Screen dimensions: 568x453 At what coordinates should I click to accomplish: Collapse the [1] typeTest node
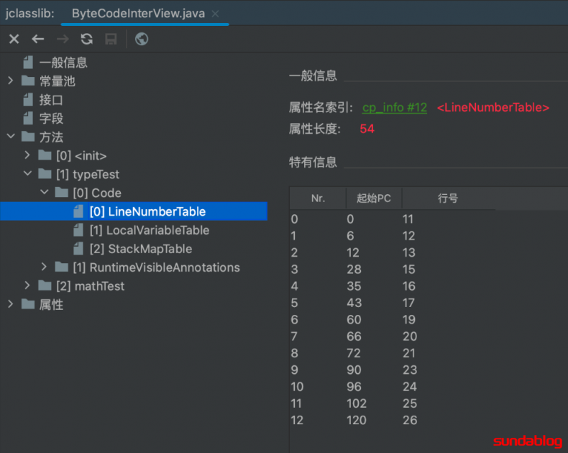[x=27, y=173]
